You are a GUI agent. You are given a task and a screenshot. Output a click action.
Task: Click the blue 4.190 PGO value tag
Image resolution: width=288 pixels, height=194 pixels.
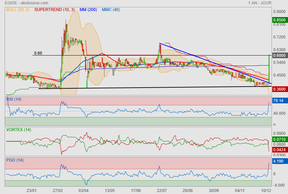pos(279,161)
